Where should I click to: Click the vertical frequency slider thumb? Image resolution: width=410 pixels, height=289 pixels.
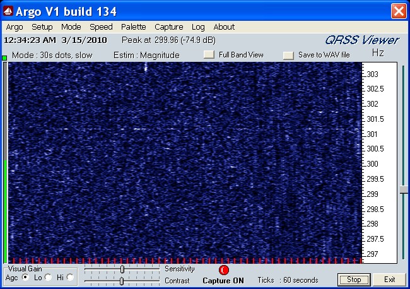(x=404, y=190)
